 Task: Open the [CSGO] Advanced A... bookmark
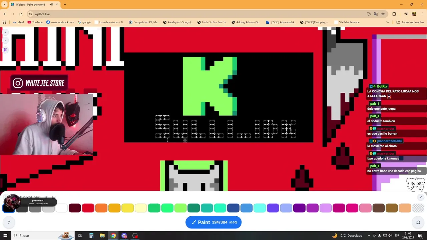[x=281, y=22]
